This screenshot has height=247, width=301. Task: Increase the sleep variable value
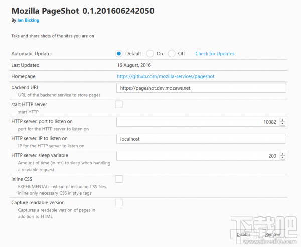282,154
